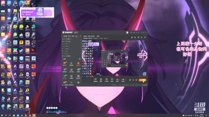Open the screenshot camera icon above the preview
The width and height of the screenshot is (209, 117).
[132, 37]
